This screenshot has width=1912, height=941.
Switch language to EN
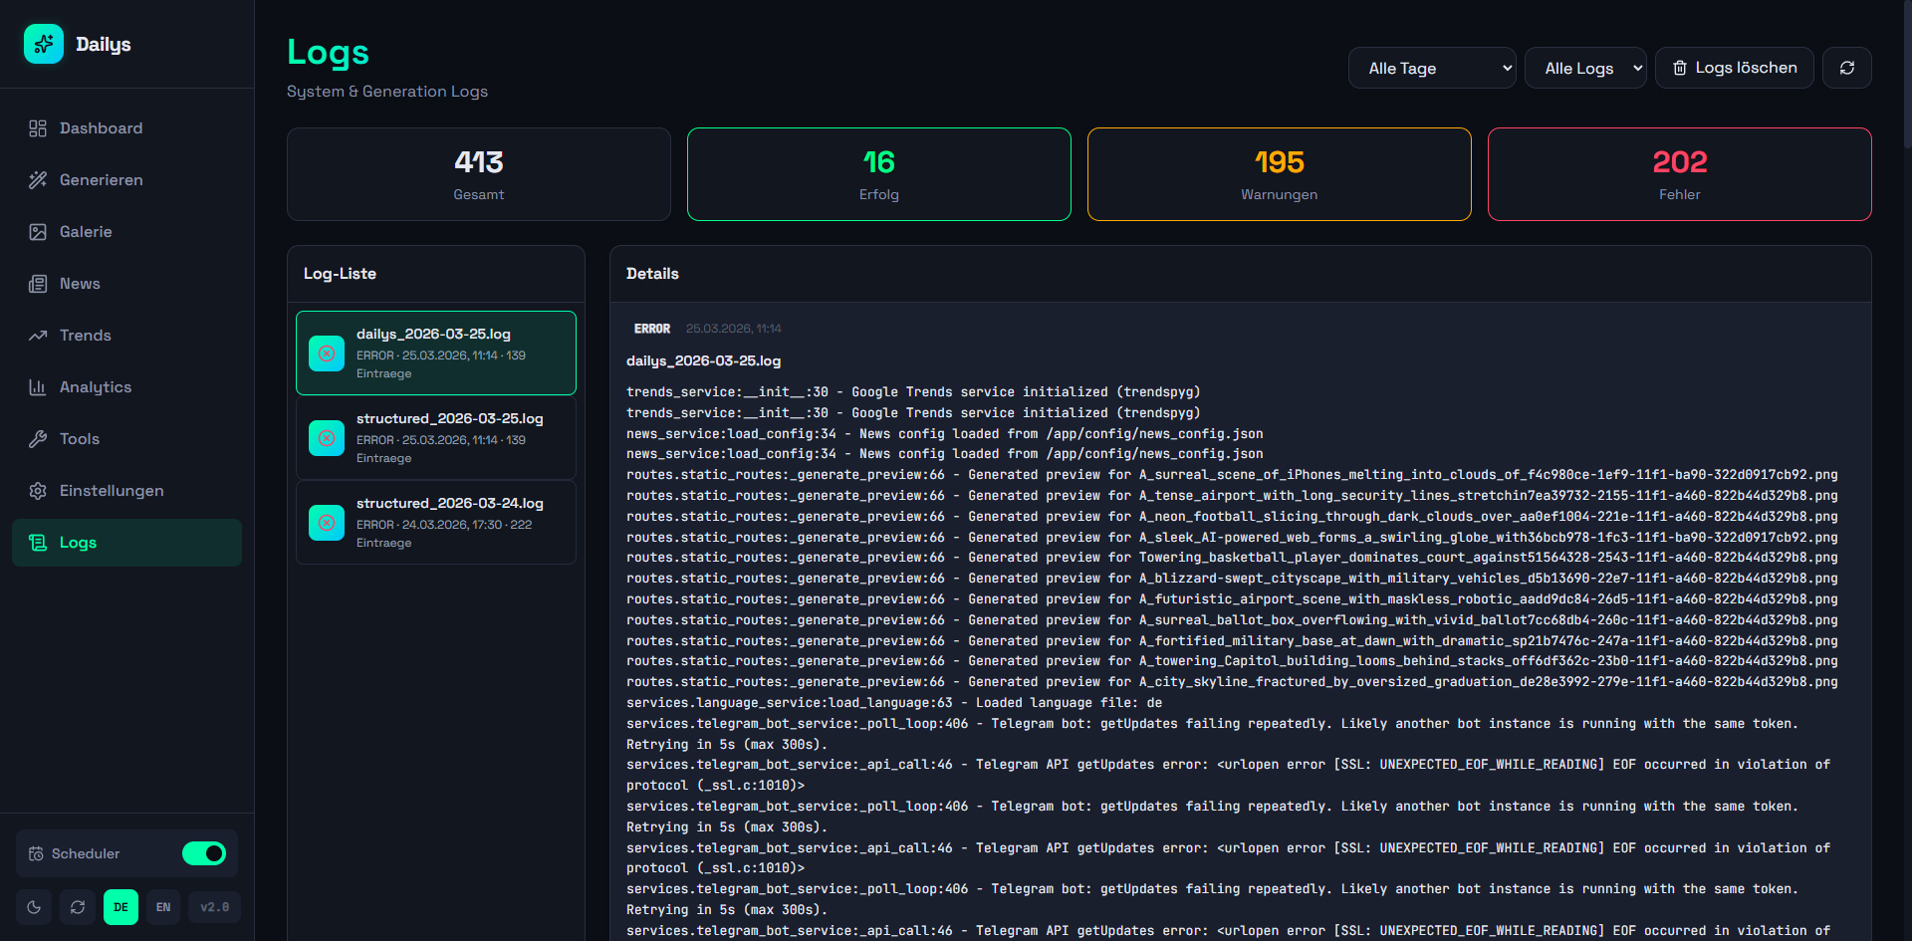(163, 907)
